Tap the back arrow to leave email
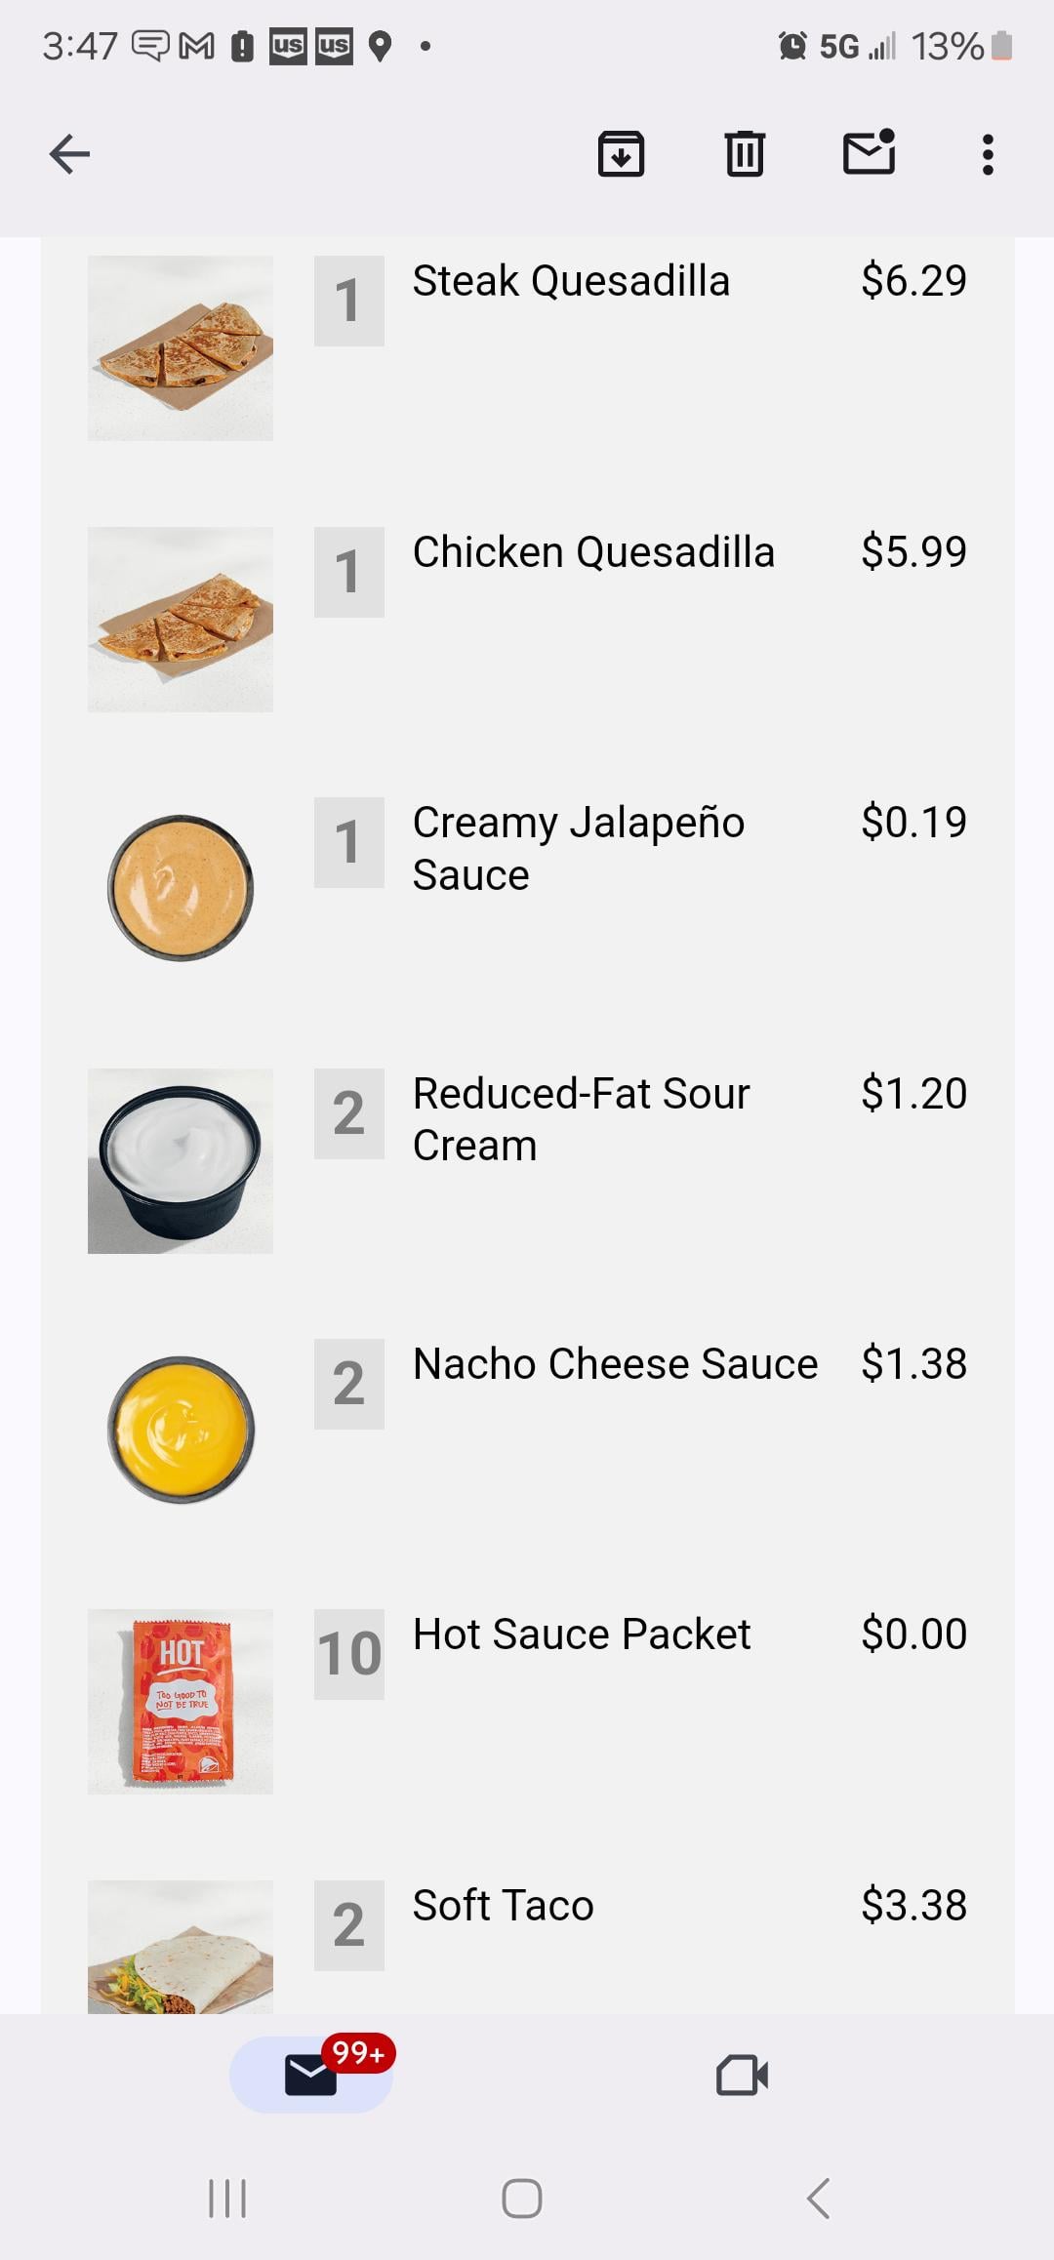The width and height of the screenshot is (1054, 2260). [69, 154]
